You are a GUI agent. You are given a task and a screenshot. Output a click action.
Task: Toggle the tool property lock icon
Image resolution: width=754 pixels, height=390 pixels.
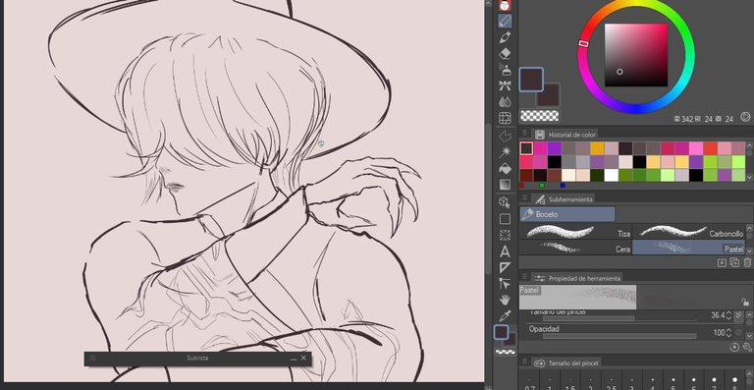point(745,302)
